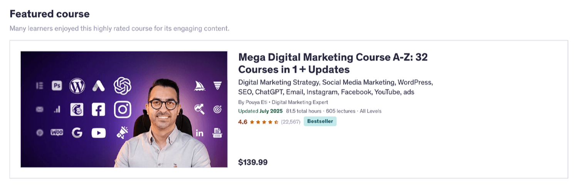Click the funnel icon in the thumbnail

pyautogui.click(x=217, y=86)
